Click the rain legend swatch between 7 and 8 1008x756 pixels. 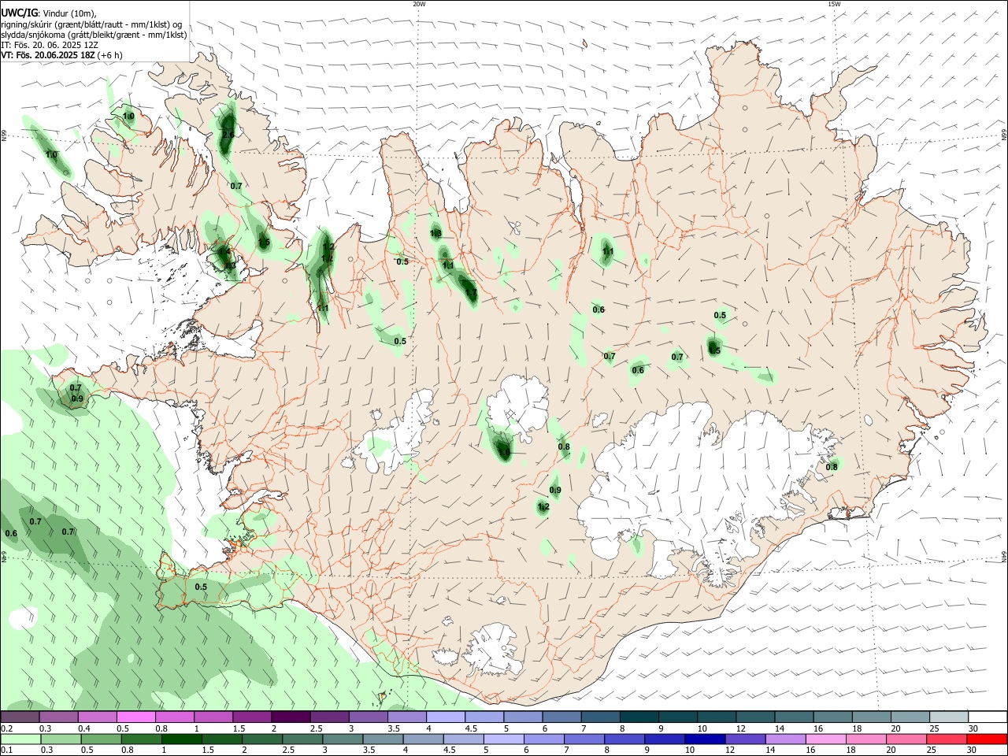coord(583,739)
